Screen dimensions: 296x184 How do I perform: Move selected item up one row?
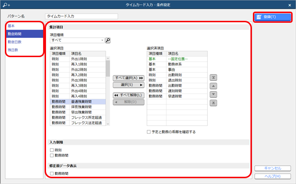tap(213, 86)
